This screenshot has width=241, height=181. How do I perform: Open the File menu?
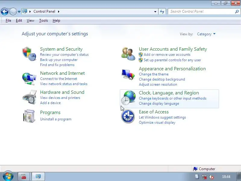pyautogui.click(x=8, y=21)
